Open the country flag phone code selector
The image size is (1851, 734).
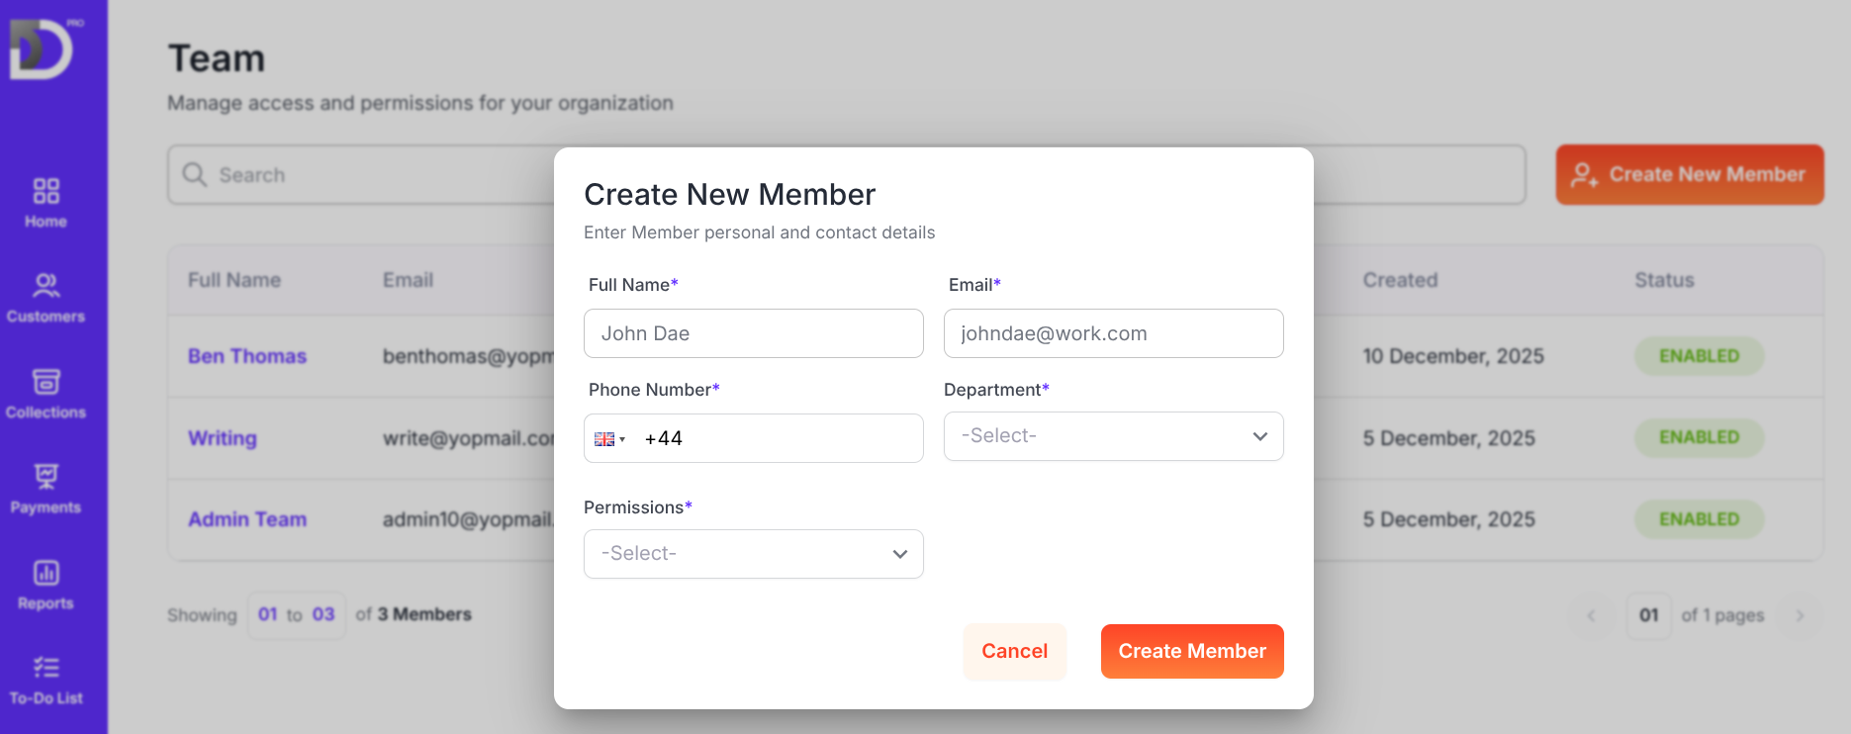(x=609, y=439)
